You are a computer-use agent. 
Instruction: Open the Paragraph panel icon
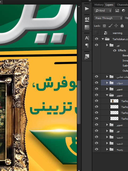point(87,45)
